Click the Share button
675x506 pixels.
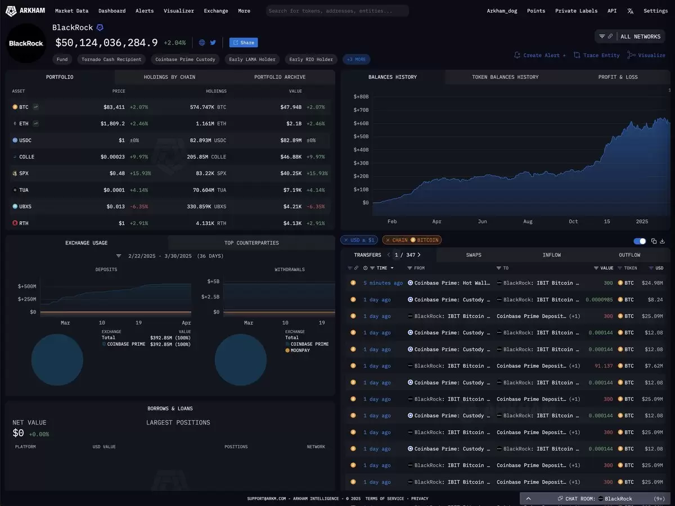pyautogui.click(x=244, y=42)
